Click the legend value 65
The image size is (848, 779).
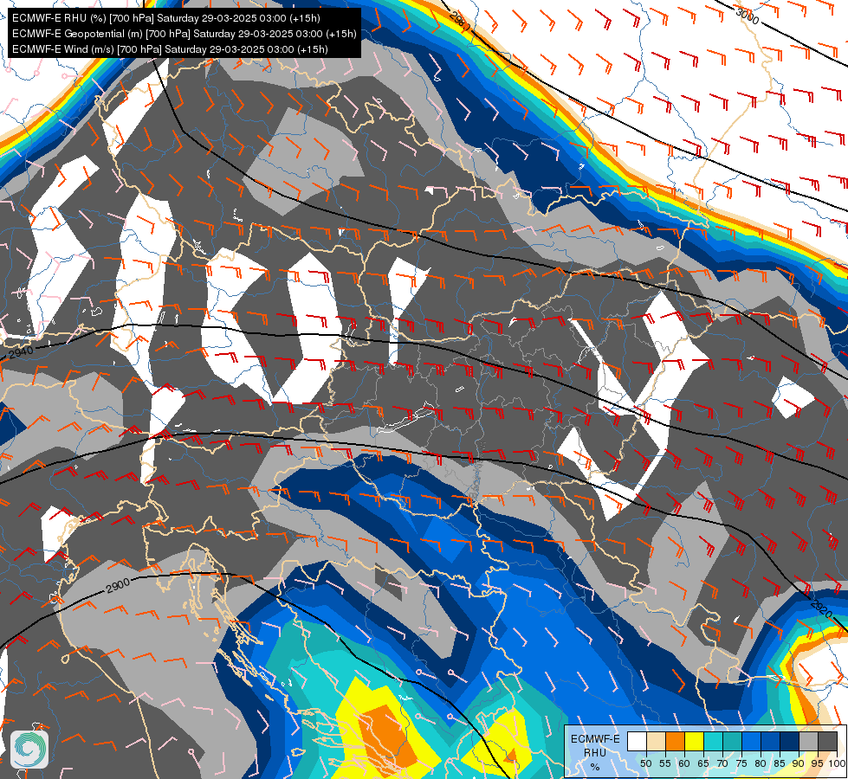pos(703,763)
